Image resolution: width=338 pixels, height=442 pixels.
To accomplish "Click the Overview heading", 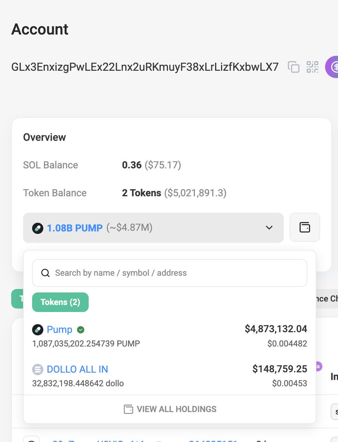I will [x=45, y=137].
